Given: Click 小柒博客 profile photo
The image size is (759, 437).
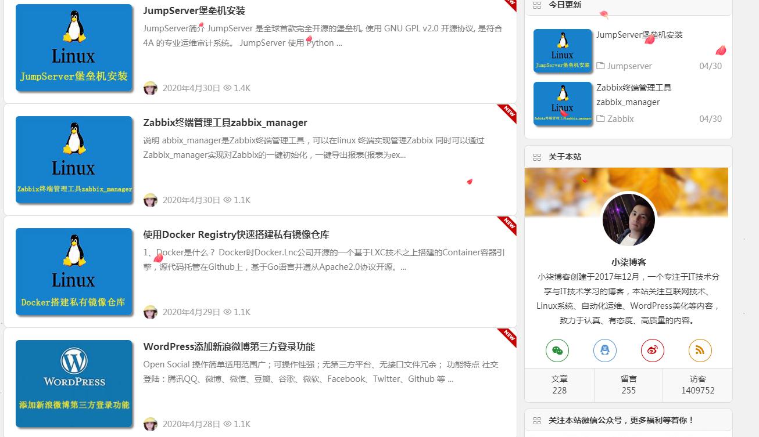Looking at the screenshot, I should coord(628,220).
